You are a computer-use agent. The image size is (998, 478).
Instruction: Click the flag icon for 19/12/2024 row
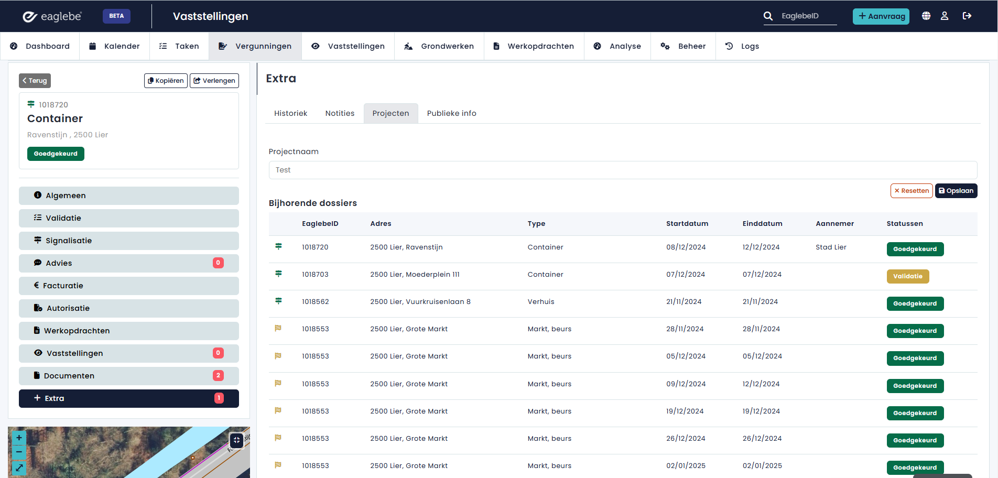[278, 410]
